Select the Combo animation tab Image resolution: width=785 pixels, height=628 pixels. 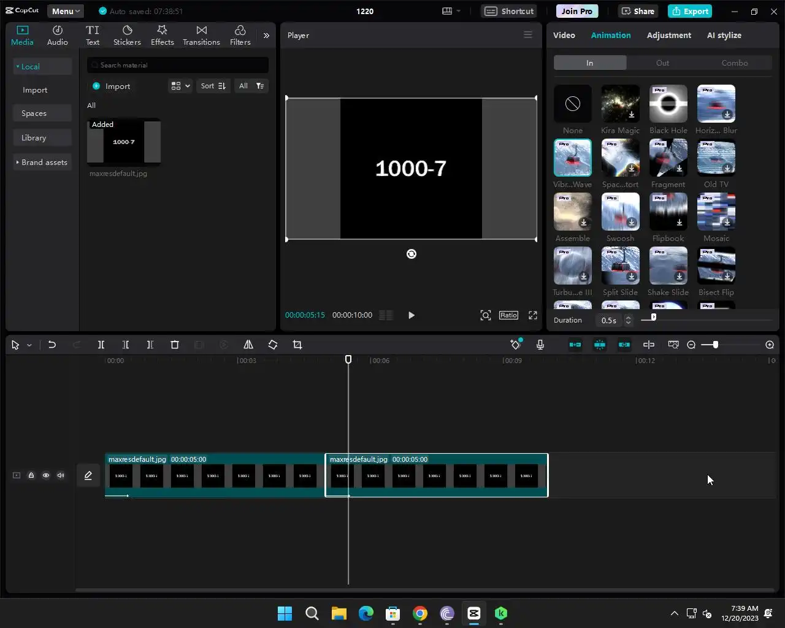point(735,63)
